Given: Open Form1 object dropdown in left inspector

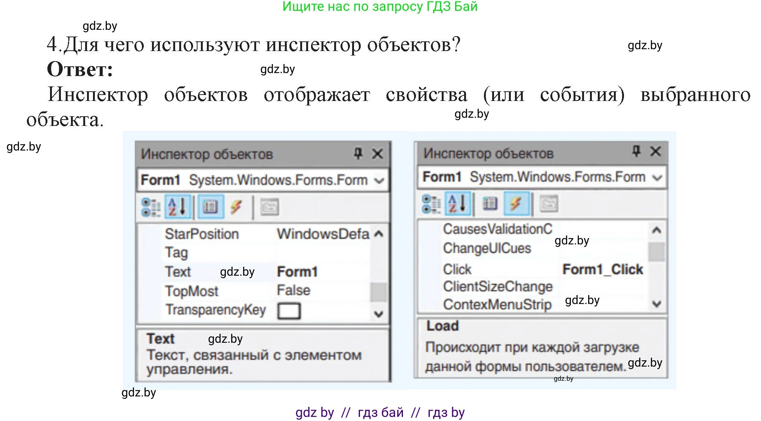Looking at the screenshot, I should click(x=379, y=181).
